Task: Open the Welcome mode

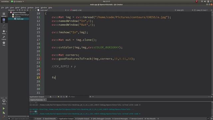Action: click(4, 14)
